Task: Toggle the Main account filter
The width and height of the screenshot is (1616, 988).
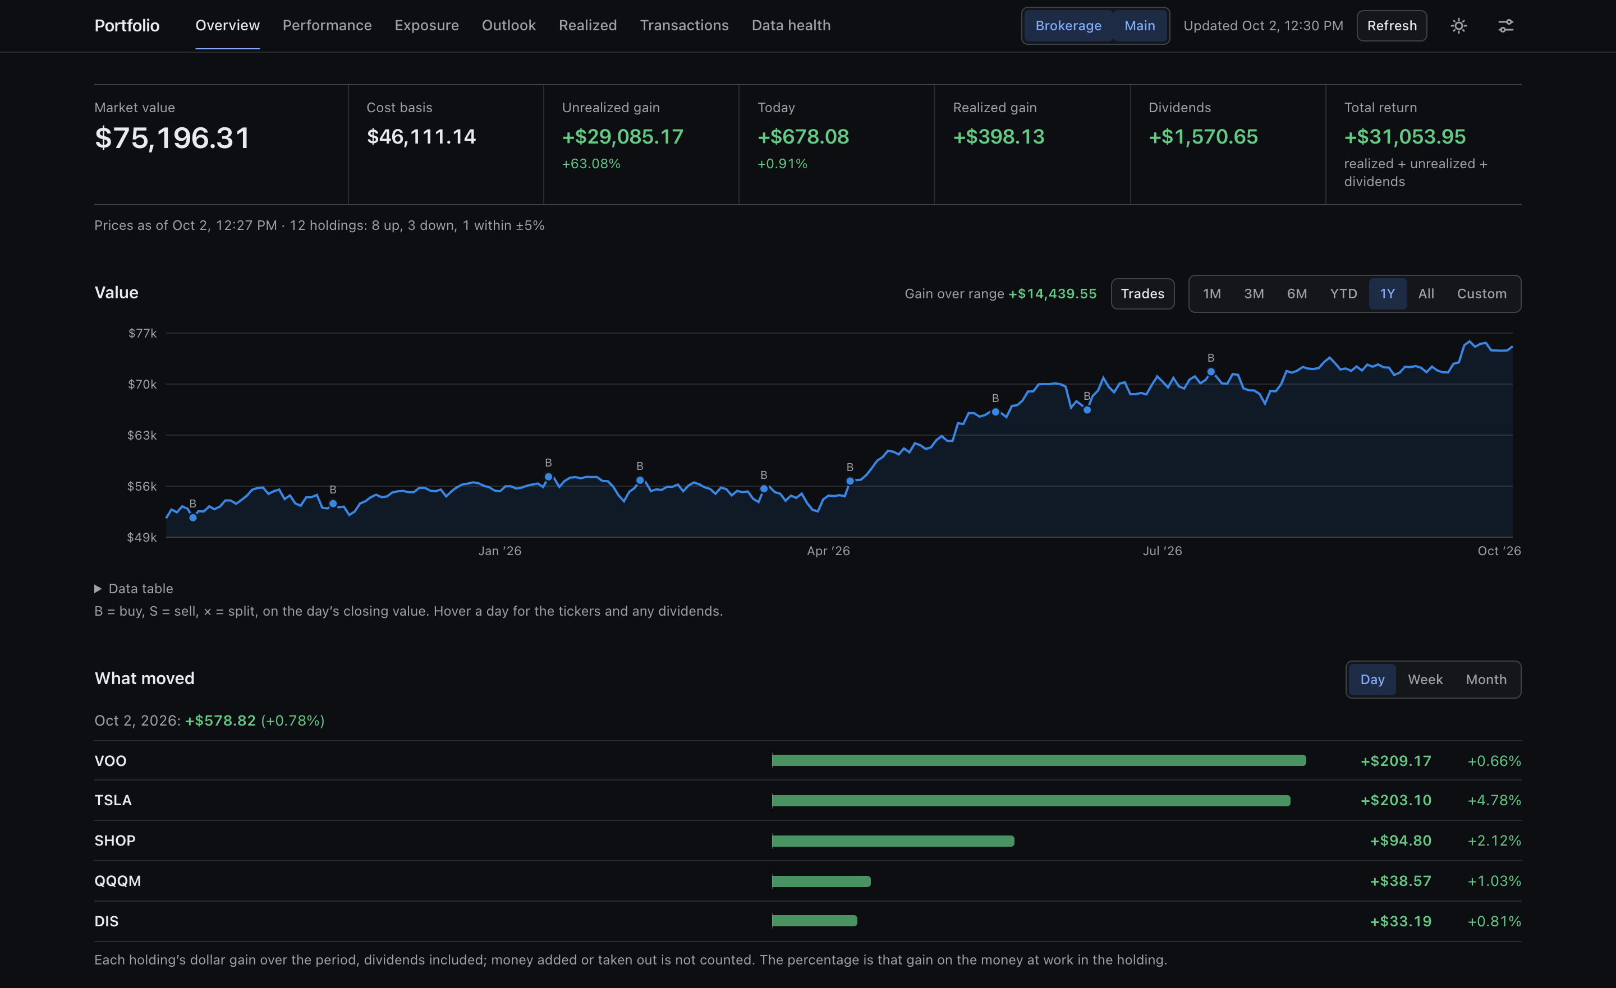Action: pyautogui.click(x=1140, y=26)
